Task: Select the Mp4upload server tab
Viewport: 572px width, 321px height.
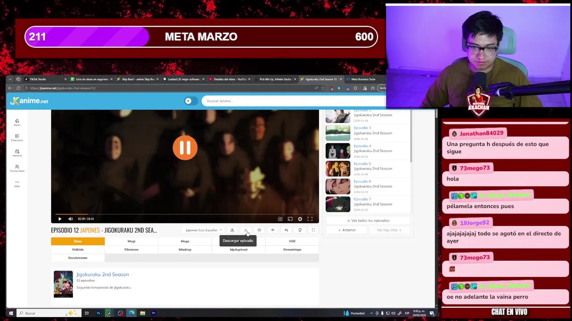Action: point(239,250)
